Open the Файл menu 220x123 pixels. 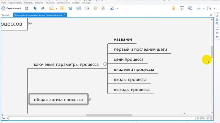click(x=4, y=3)
